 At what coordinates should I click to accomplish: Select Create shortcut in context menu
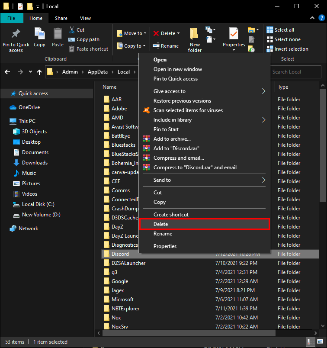click(204, 215)
